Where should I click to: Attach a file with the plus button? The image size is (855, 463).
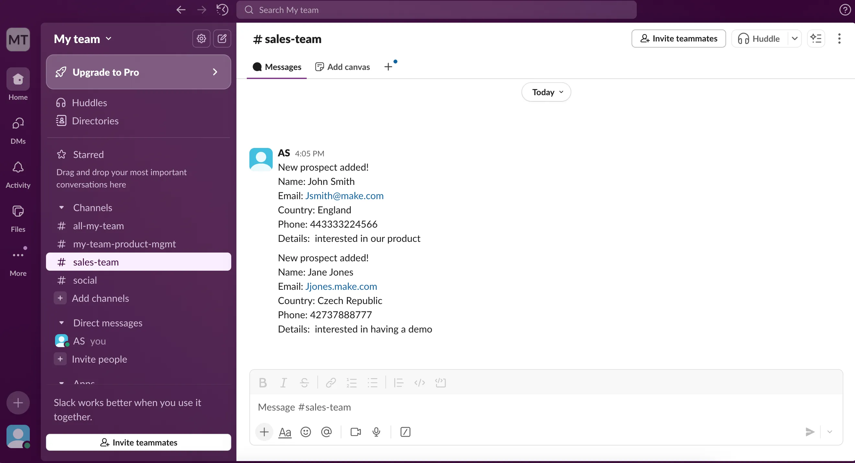(x=264, y=432)
